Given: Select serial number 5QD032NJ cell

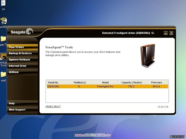Looking at the screenshot, I should click(53, 87).
